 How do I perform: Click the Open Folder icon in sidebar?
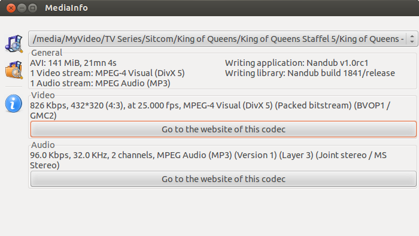[14, 69]
